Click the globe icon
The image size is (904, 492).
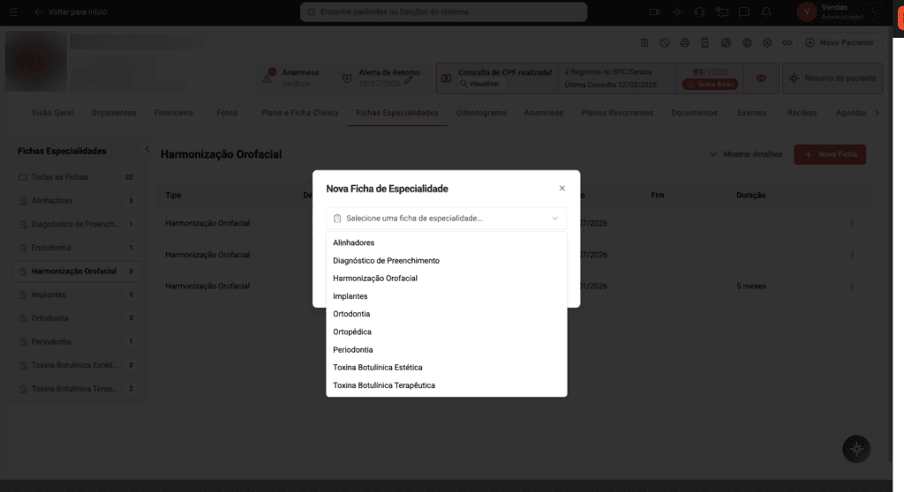coord(747,42)
